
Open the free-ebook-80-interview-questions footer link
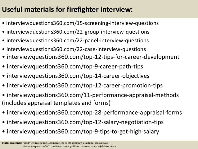66,143
